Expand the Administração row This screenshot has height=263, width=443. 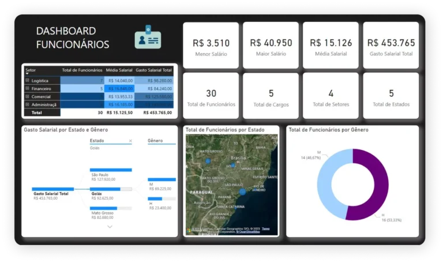click(28, 104)
